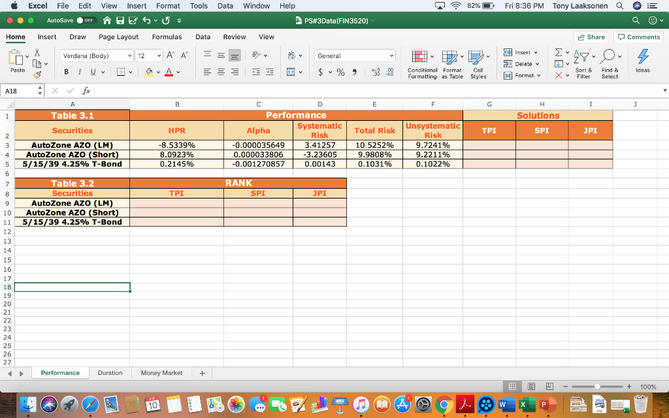
Task: Apply bold formatting to selected cell
Action: pos(66,71)
